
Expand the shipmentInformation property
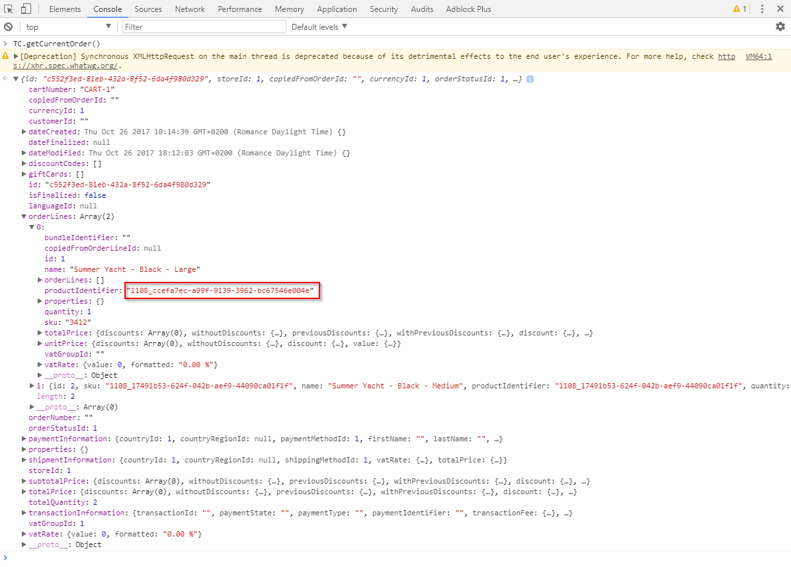24,460
